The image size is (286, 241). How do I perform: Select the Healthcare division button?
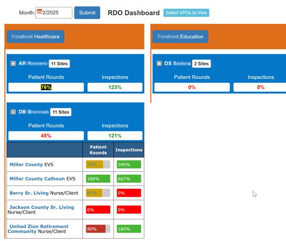(36, 36)
